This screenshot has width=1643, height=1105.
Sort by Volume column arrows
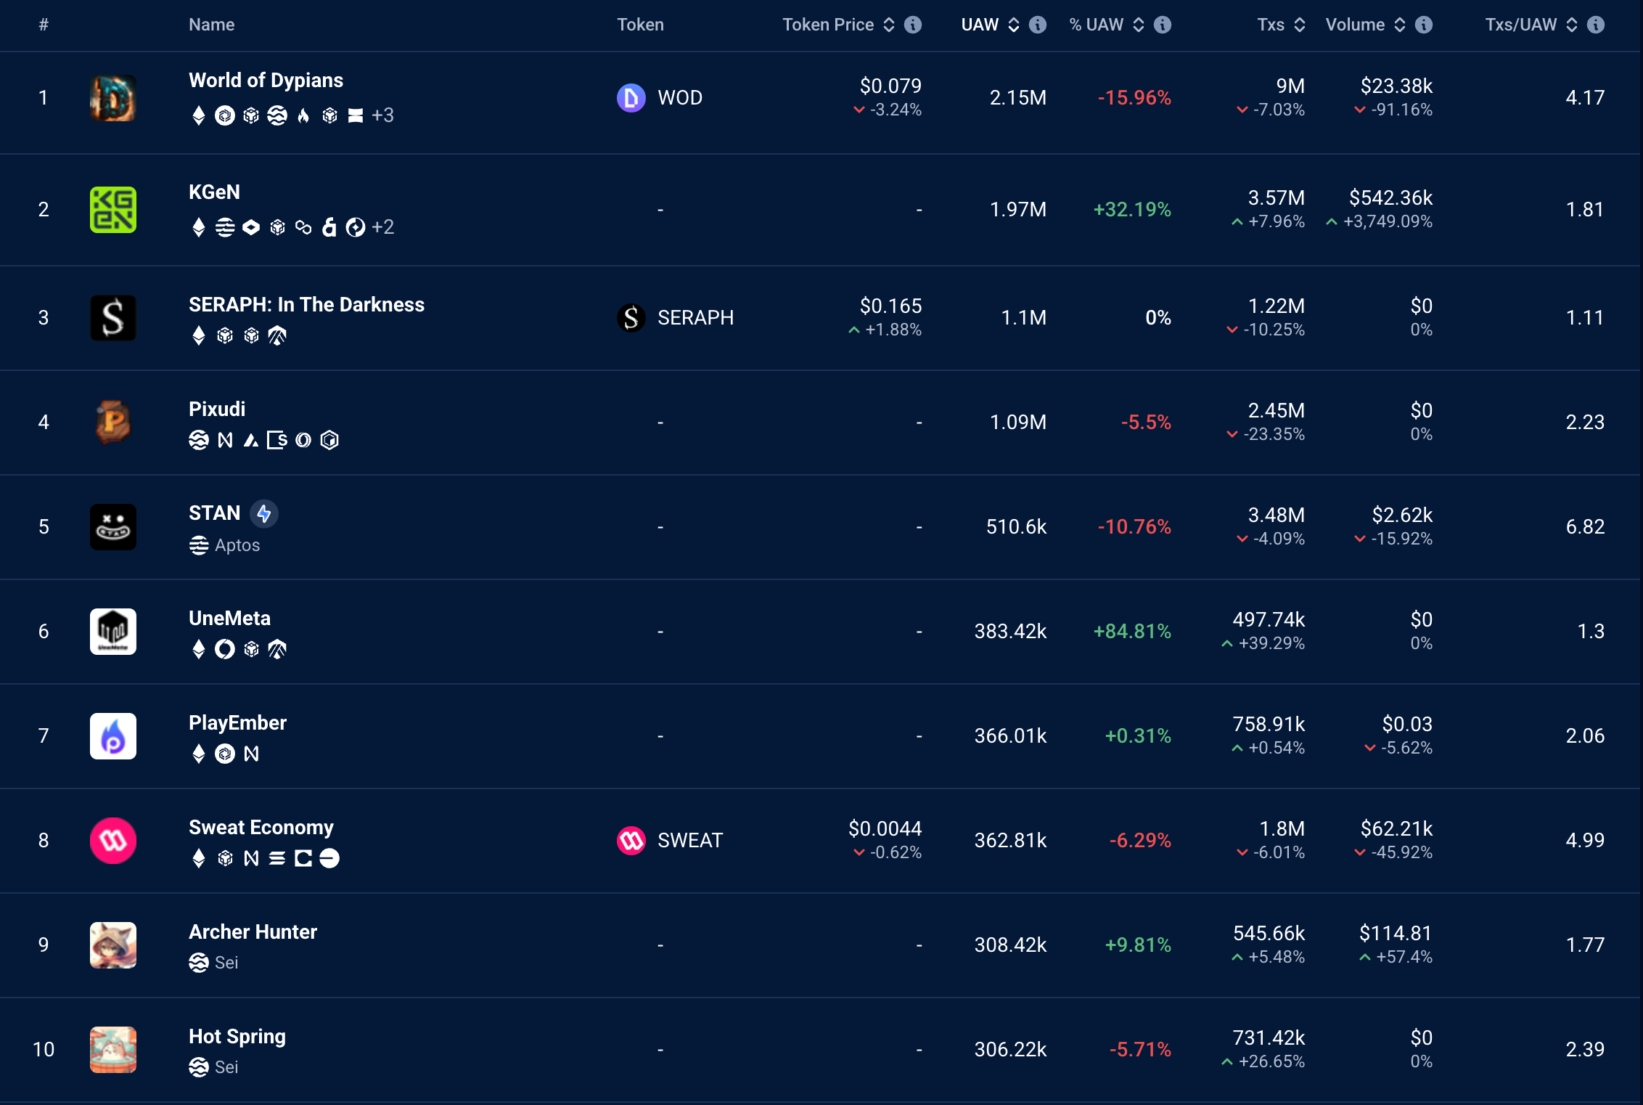[1400, 25]
